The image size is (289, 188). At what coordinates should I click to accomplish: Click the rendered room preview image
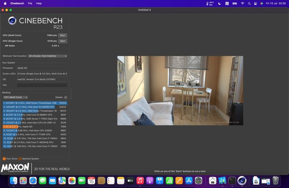click(x=180, y=90)
